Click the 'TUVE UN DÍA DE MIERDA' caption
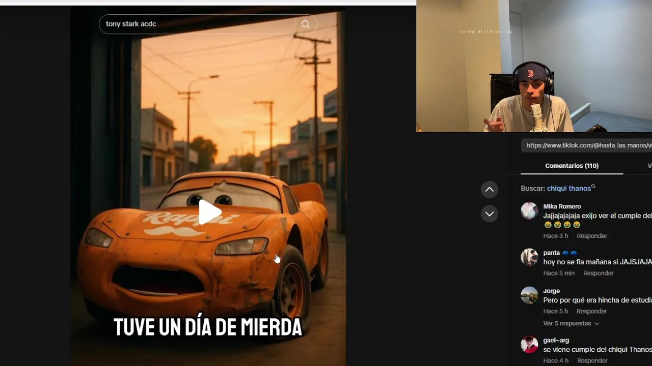The height and width of the screenshot is (366, 652). coord(208,327)
